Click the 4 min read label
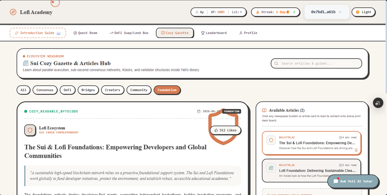This screenshot has height=195, width=387. (x=348, y=137)
